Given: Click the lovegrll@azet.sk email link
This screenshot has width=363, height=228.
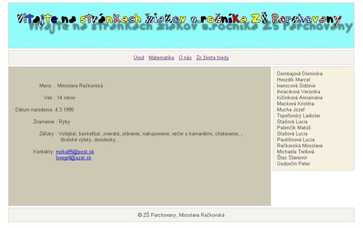Looking at the screenshot, I should pyautogui.click(x=74, y=158).
